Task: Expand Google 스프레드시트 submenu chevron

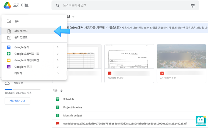Action: [58, 54]
